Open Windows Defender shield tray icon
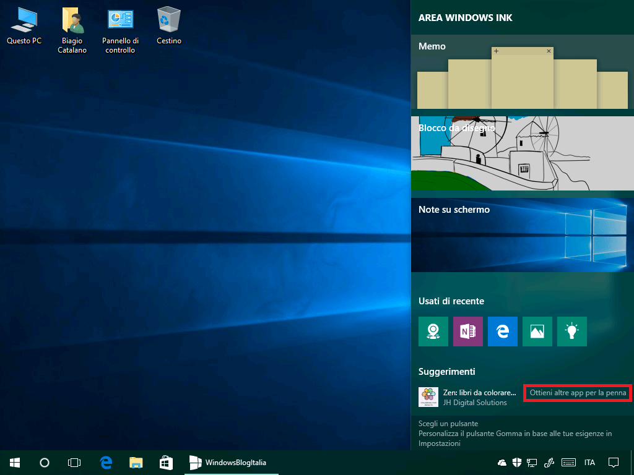634x475 pixels. [x=516, y=462]
